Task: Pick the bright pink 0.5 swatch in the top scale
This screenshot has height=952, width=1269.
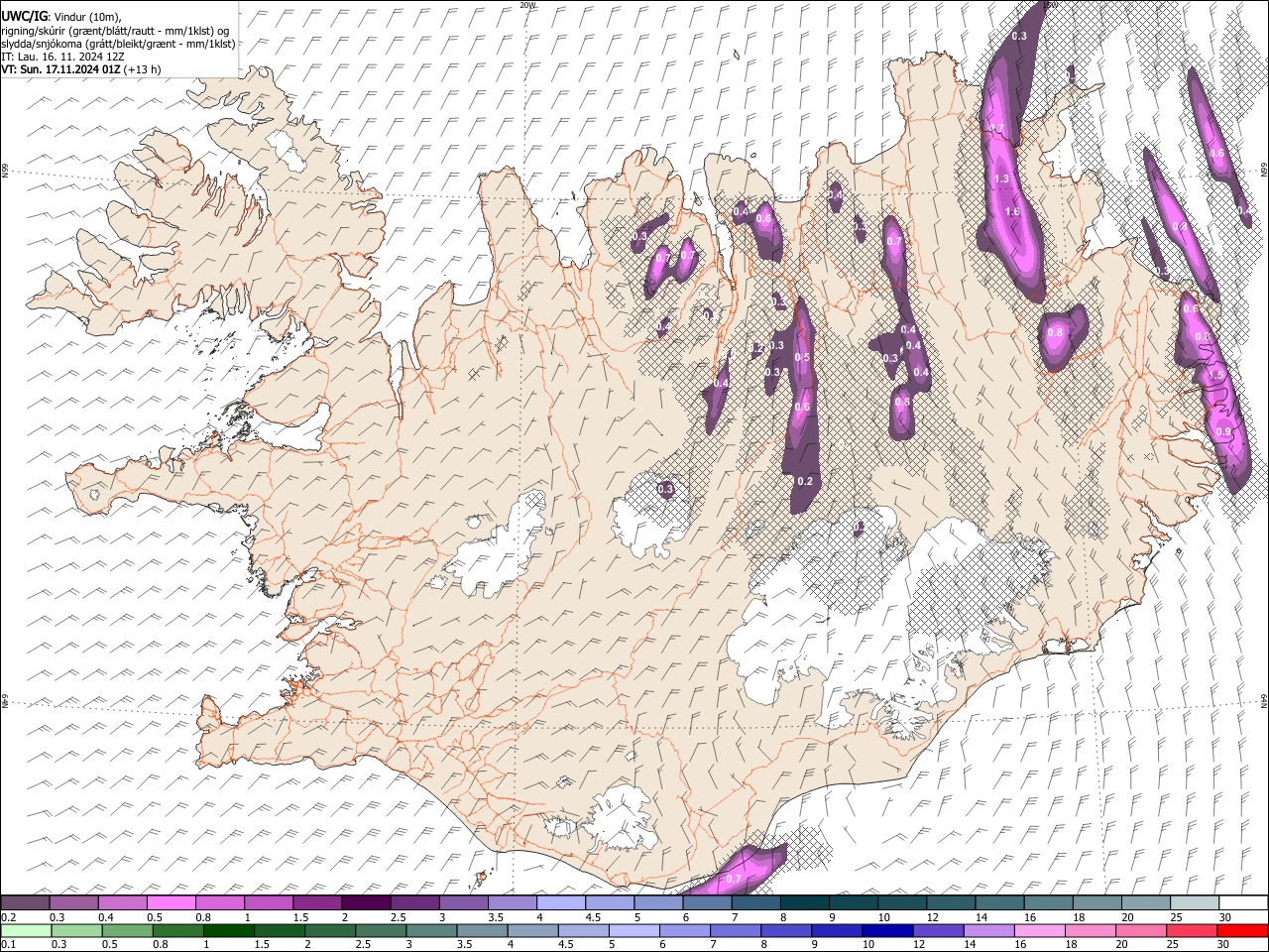Action: (x=171, y=902)
